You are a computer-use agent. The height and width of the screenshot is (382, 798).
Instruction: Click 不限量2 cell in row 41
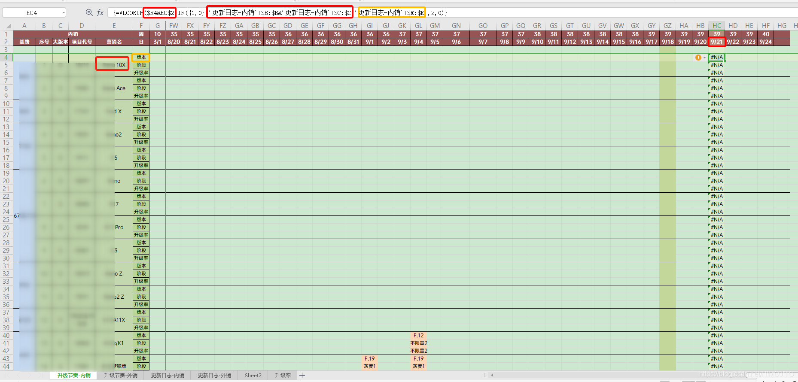pyautogui.click(x=419, y=343)
